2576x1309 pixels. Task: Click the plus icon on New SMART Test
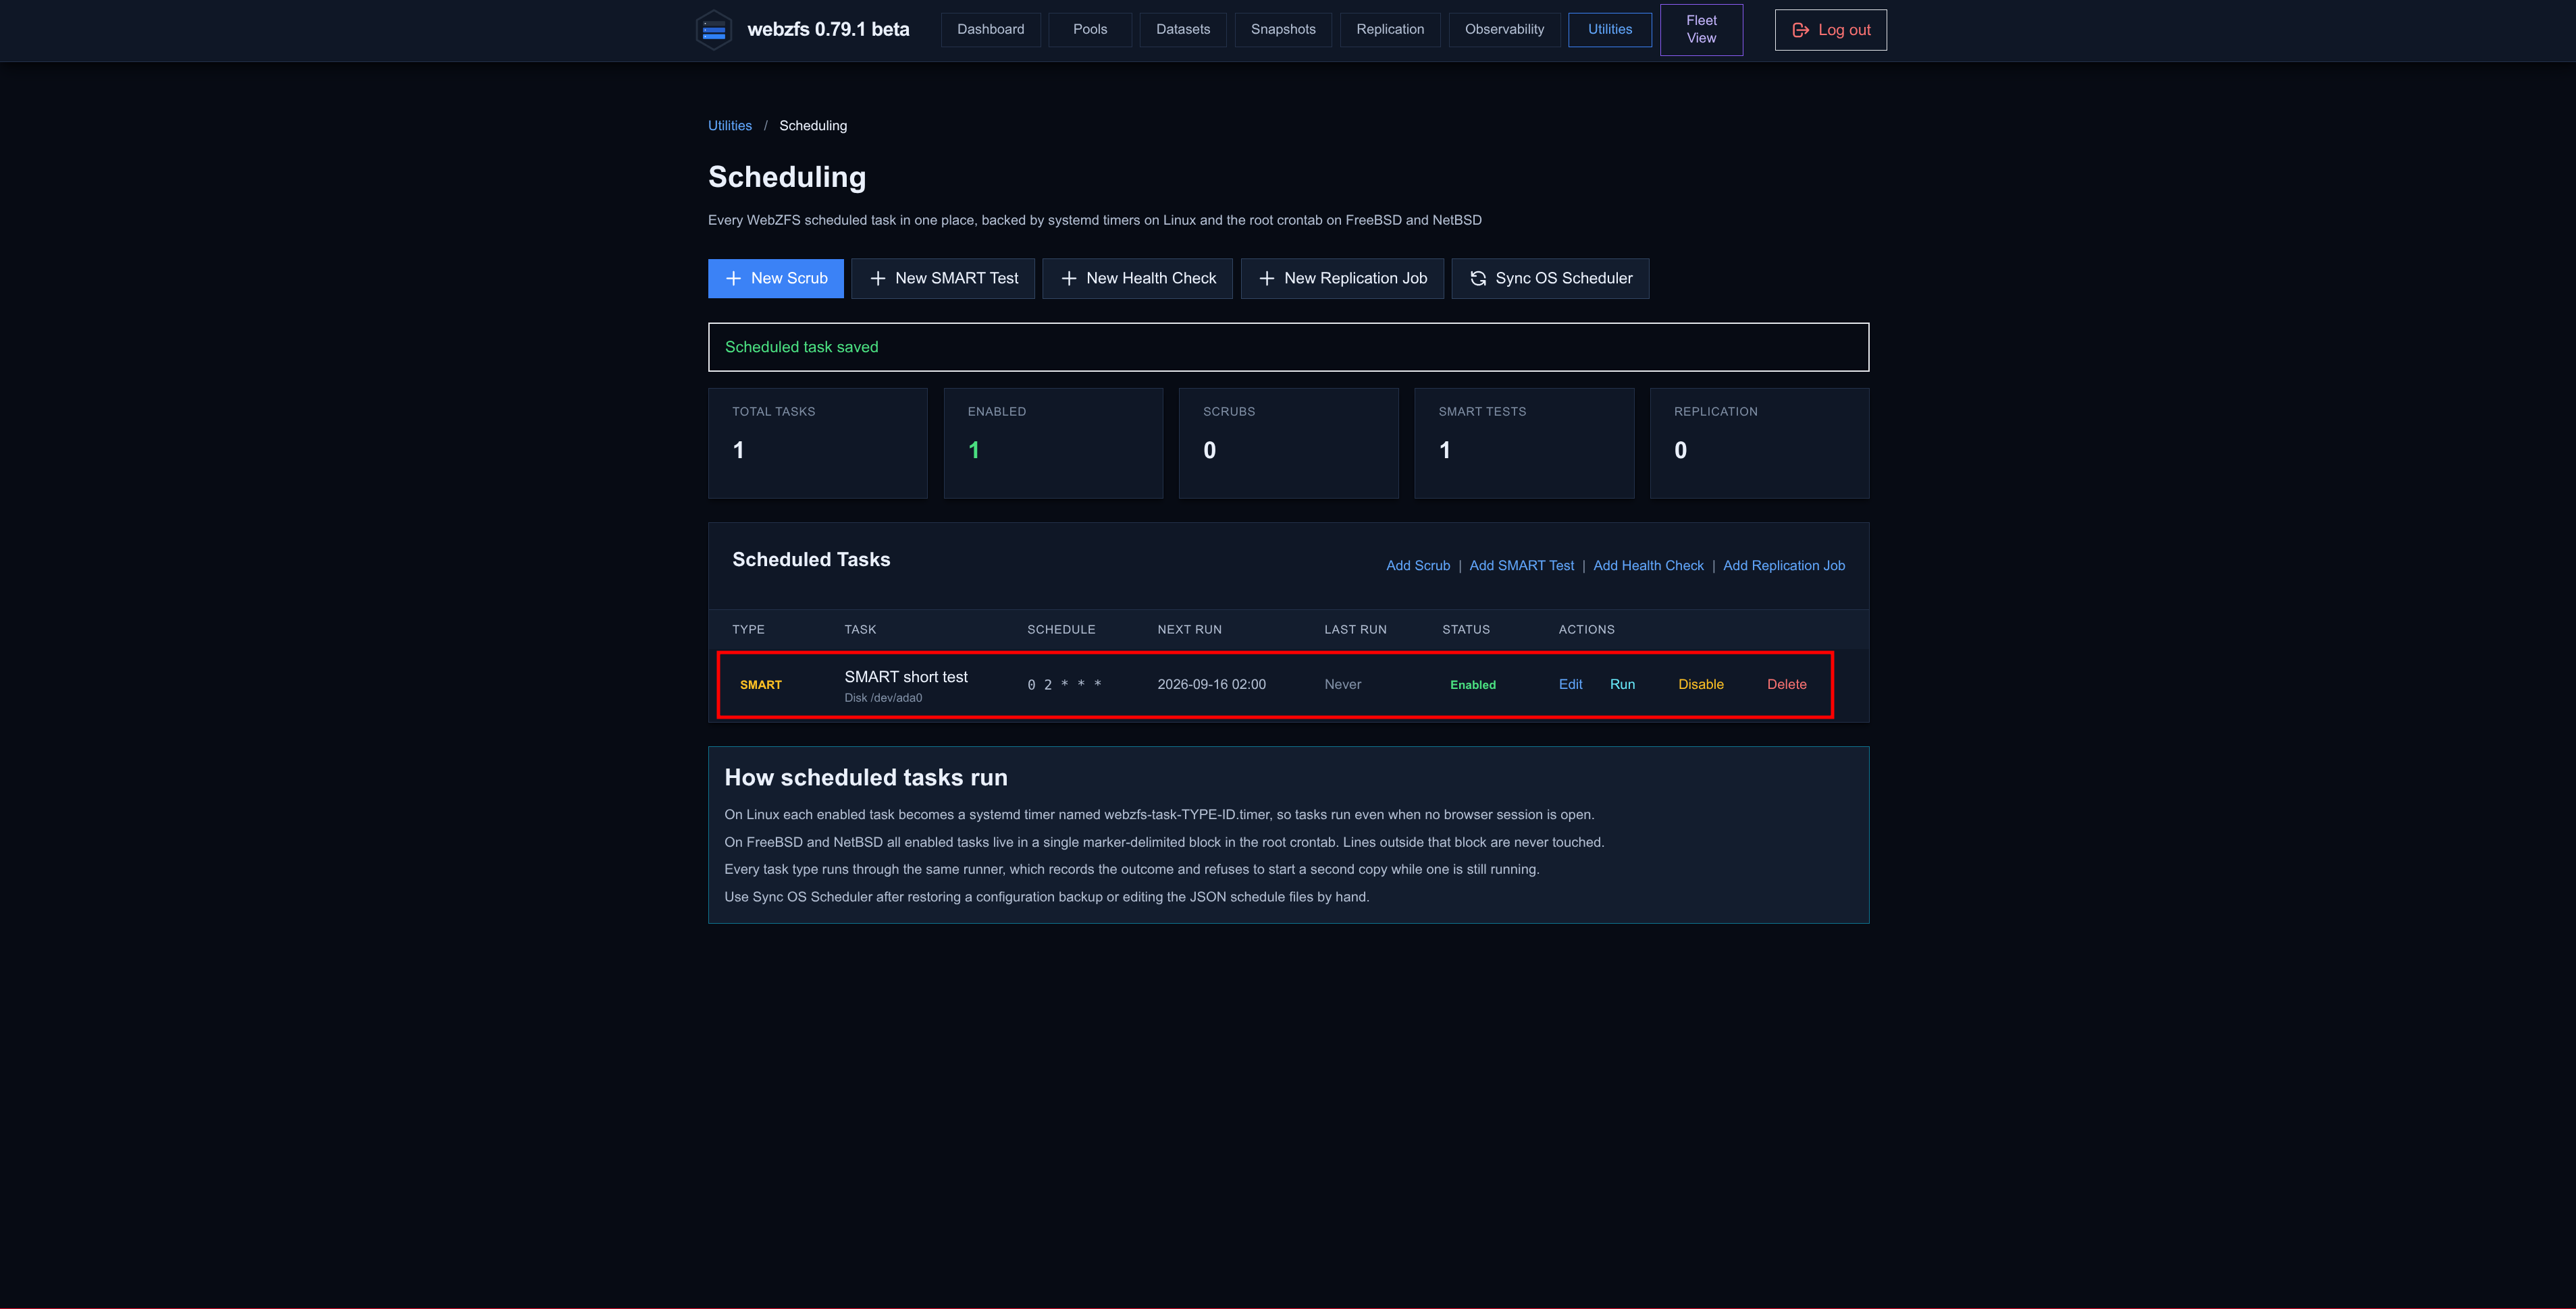[877, 279]
